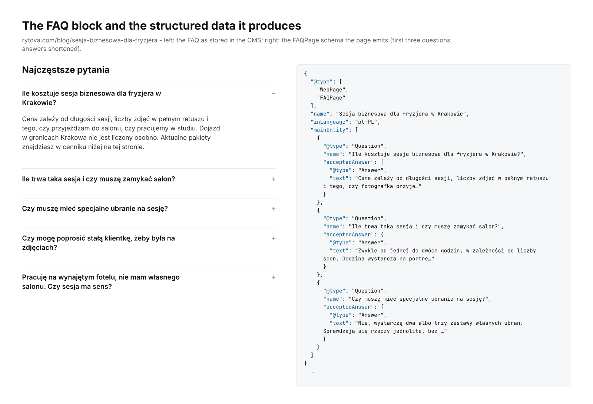Click the JSON name line 'Ile trwa taka sesja i czy muszę zamykać salon?'

pos(414,227)
